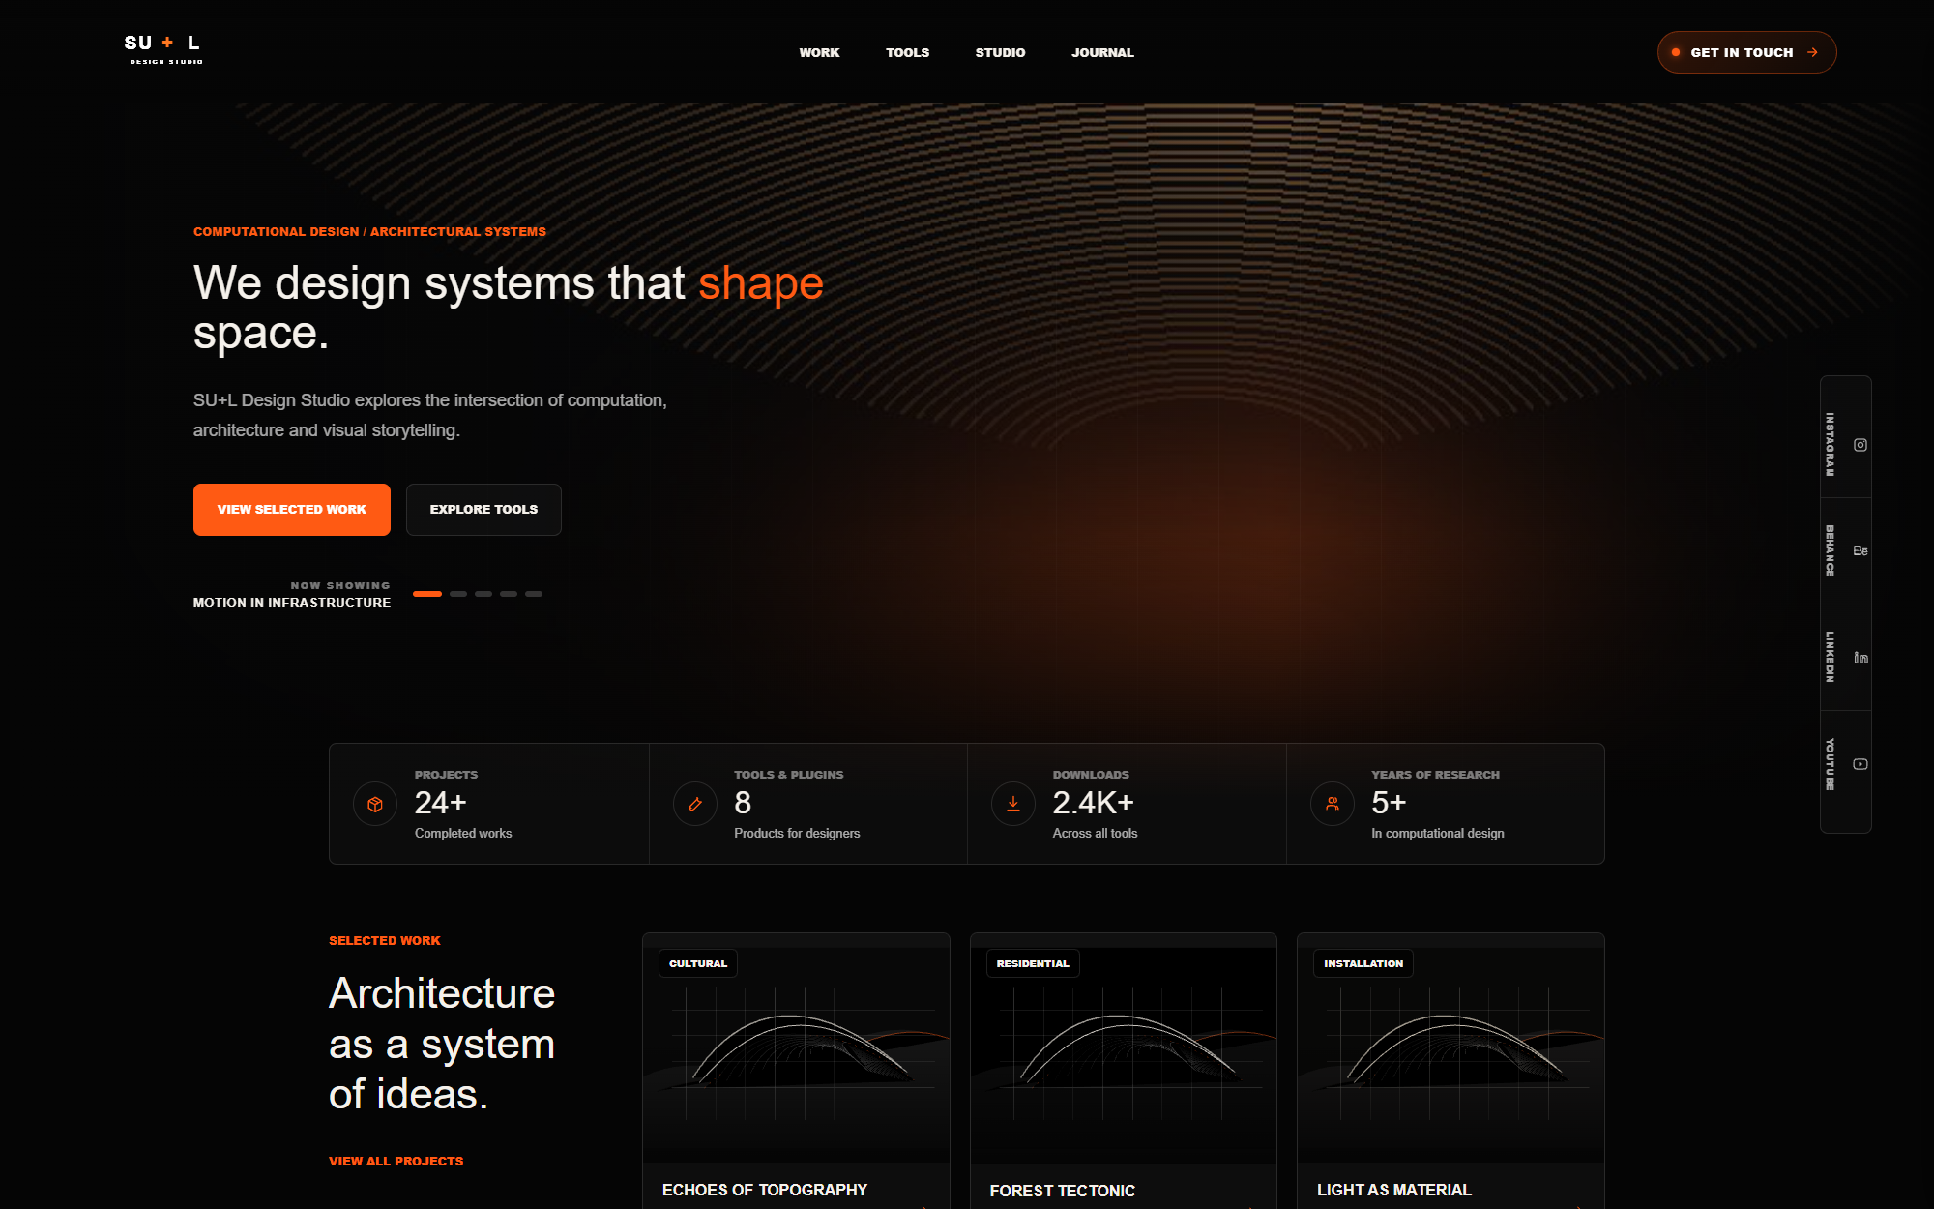Click the vertical Behance label text
Viewport: 1934px width, 1209px height.
pyautogui.click(x=1830, y=551)
